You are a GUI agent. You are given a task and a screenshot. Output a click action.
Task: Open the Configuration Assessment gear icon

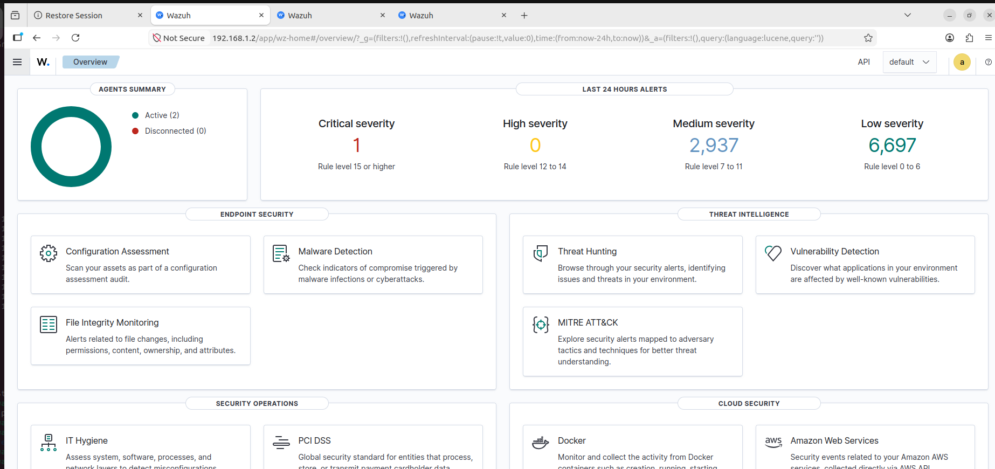49,253
